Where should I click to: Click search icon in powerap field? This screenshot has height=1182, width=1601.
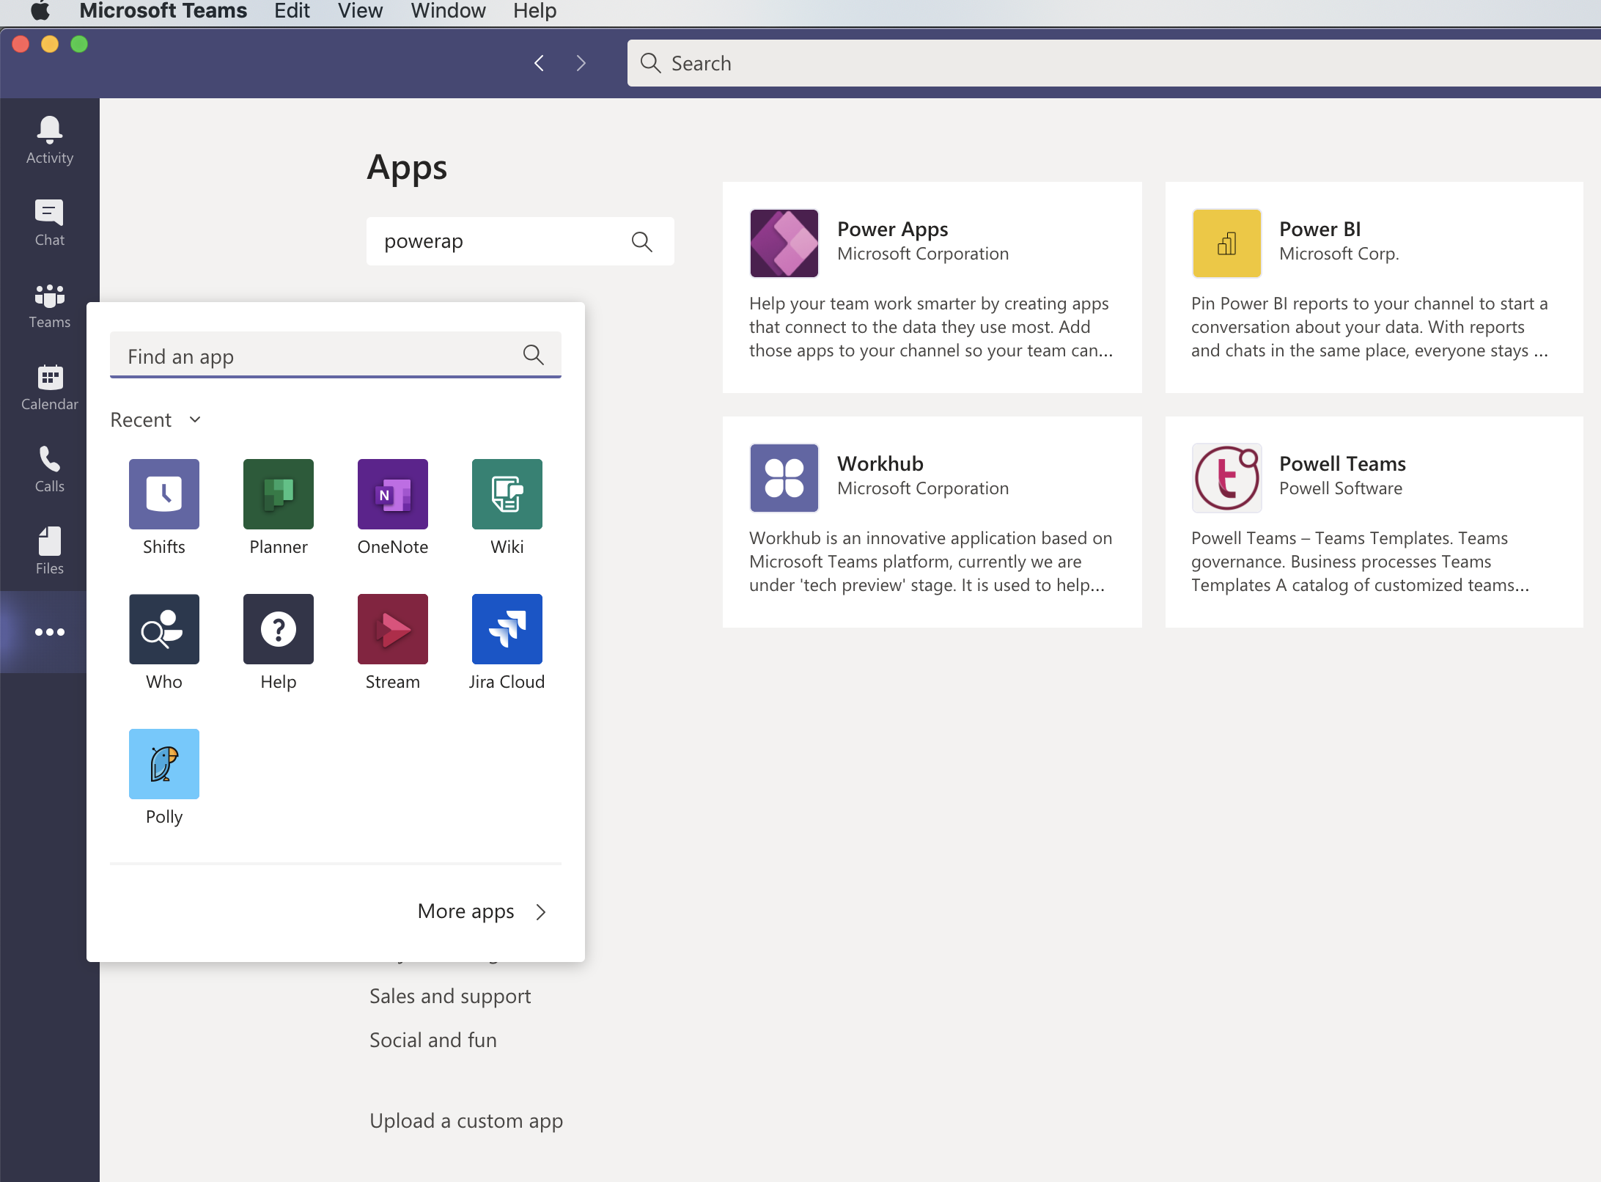click(641, 241)
